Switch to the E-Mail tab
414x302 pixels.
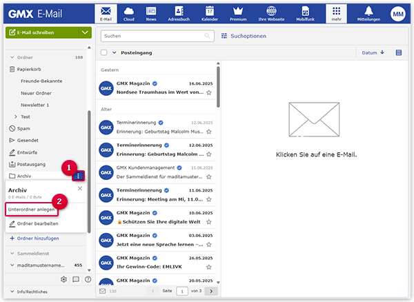106,14
